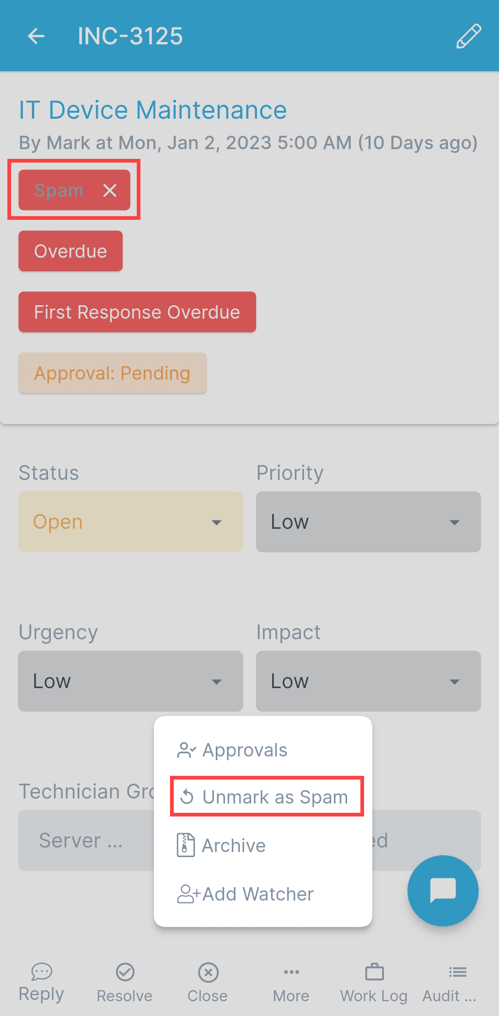Open the Audit trail list icon
This screenshot has height=1016, width=499.
[x=457, y=973]
